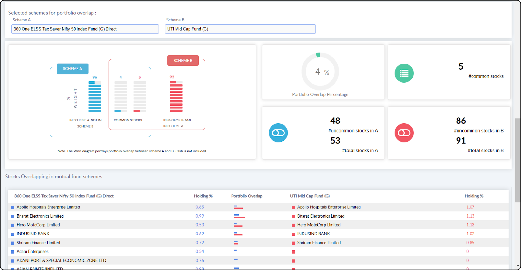Click the 53 total stocks in A value
This screenshot has width=521, height=270.
(x=335, y=141)
